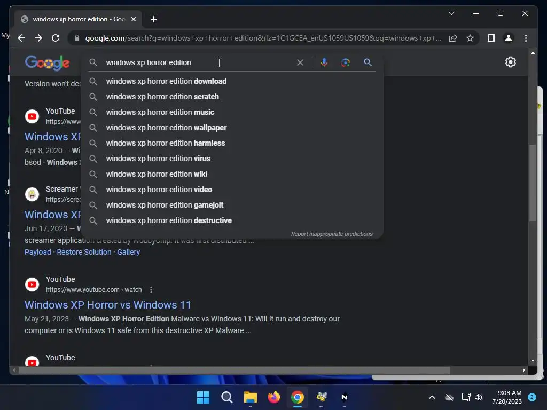Search by image with Google Lens
The image size is (547, 410).
coord(346,62)
